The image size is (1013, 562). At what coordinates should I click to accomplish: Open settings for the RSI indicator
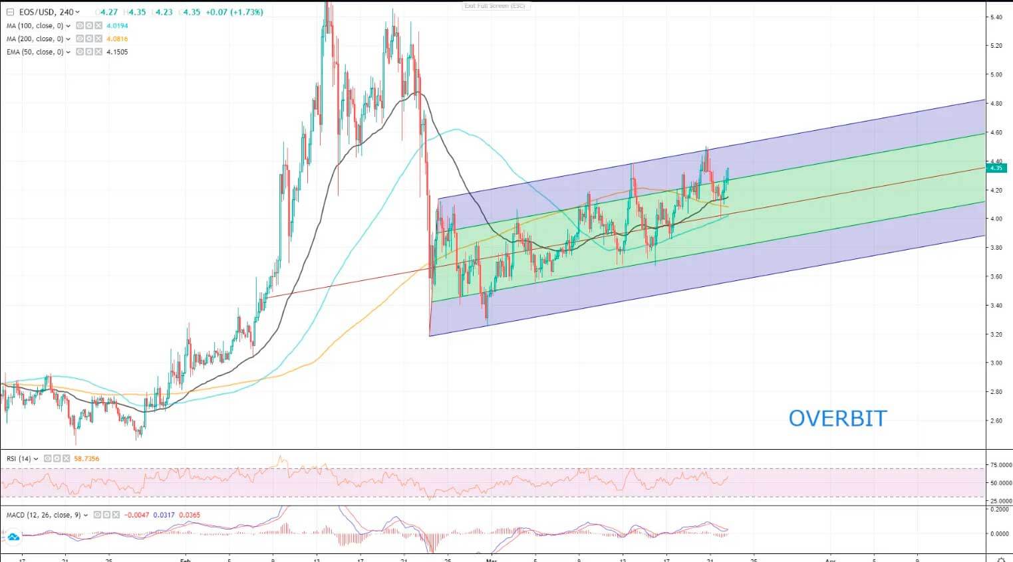coord(57,458)
